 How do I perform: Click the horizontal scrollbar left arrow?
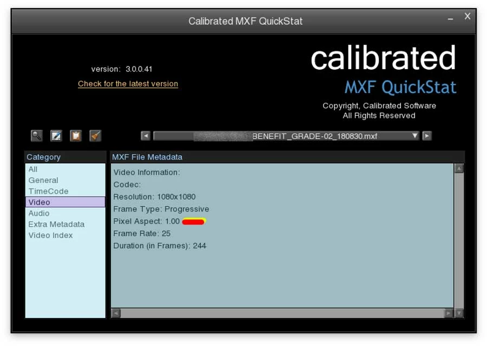[x=116, y=314]
